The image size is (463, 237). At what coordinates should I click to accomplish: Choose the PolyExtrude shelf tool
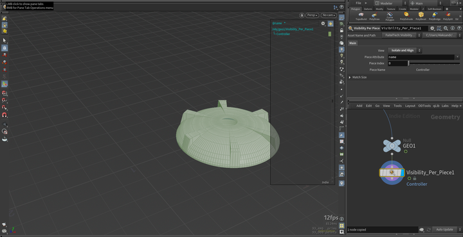406,16
